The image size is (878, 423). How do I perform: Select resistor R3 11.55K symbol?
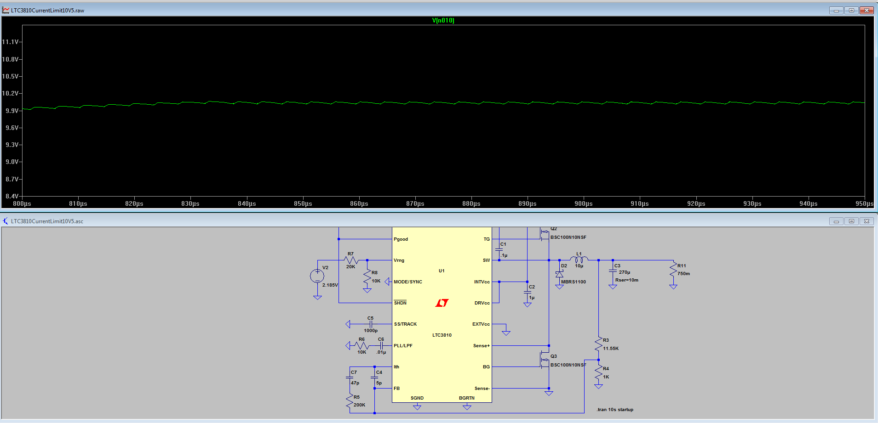(598, 344)
